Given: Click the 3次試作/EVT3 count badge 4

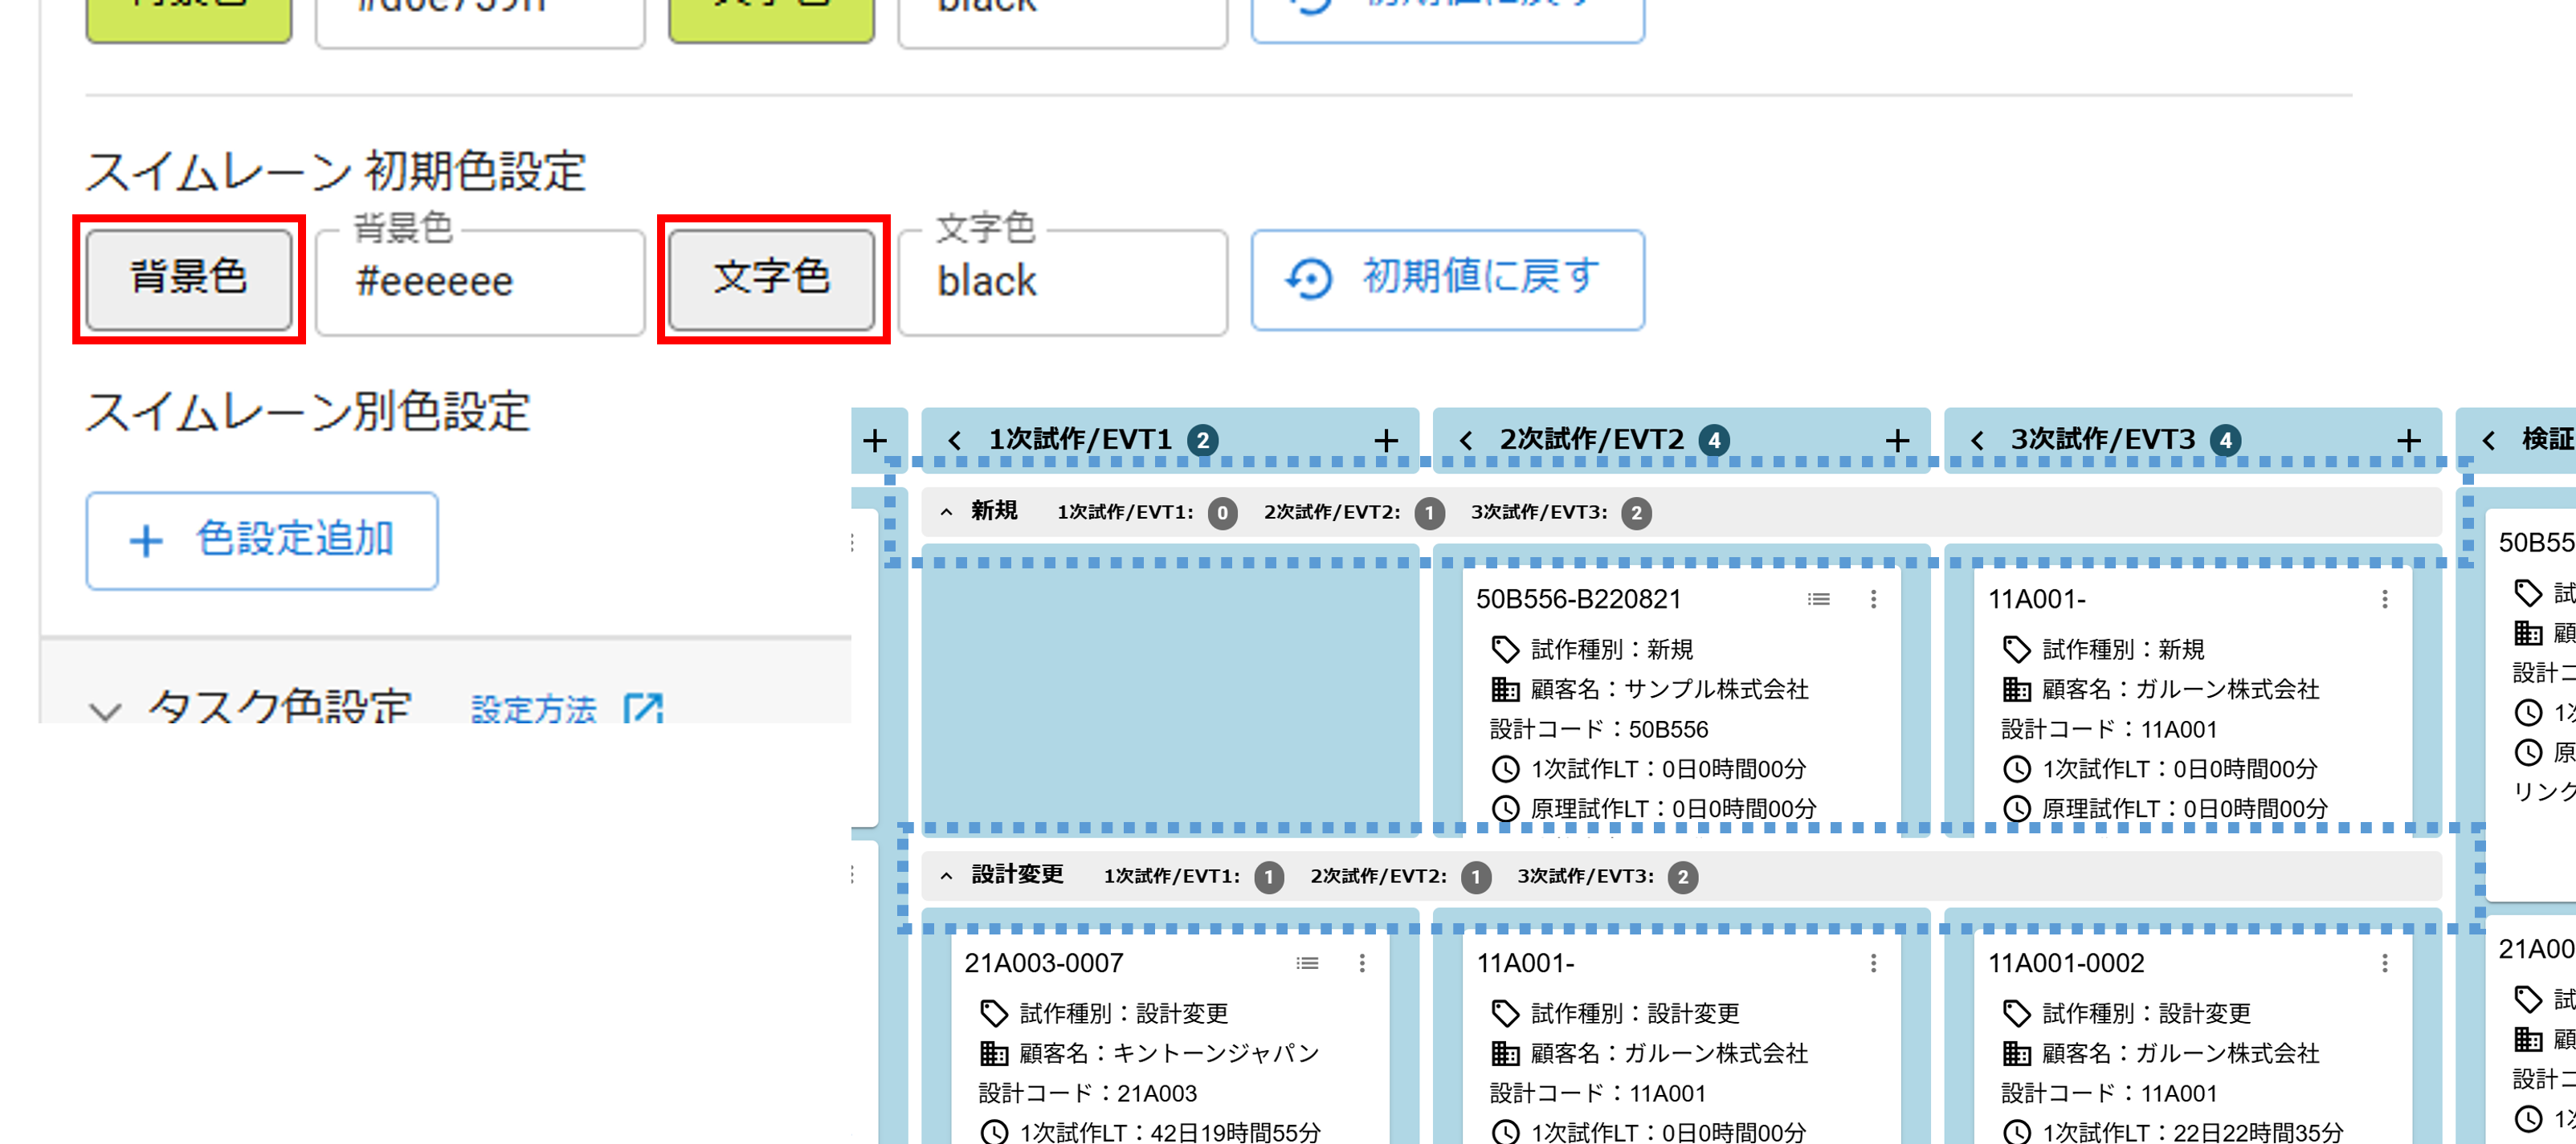Looking at the screenshot, I should click(2225, 441).
